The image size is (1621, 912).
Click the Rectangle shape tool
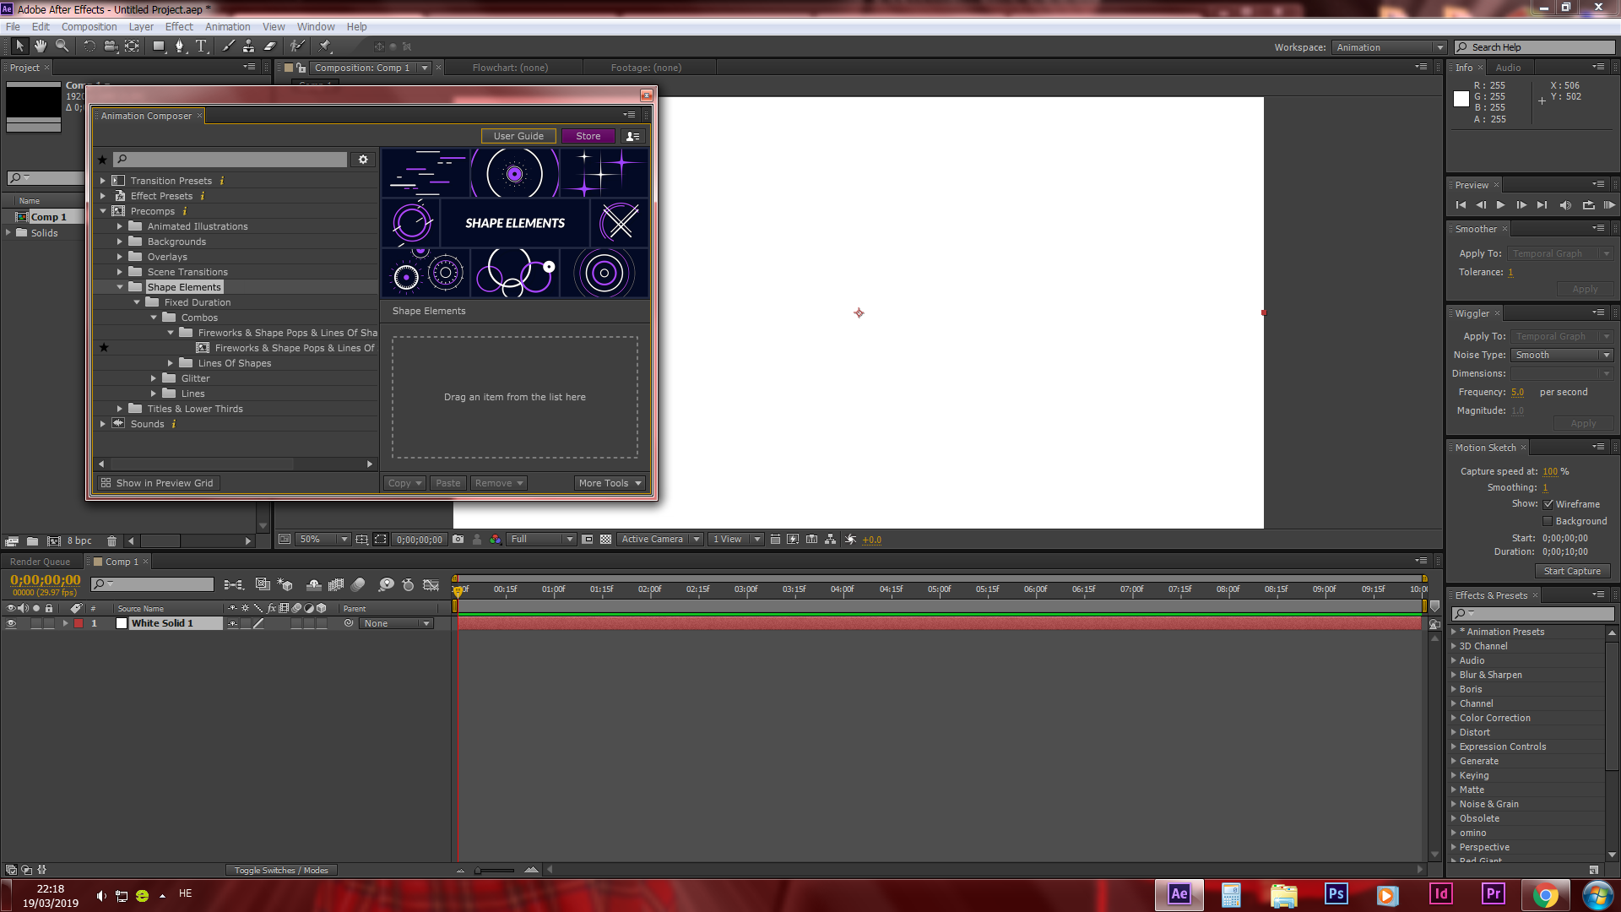coord(158,46)
